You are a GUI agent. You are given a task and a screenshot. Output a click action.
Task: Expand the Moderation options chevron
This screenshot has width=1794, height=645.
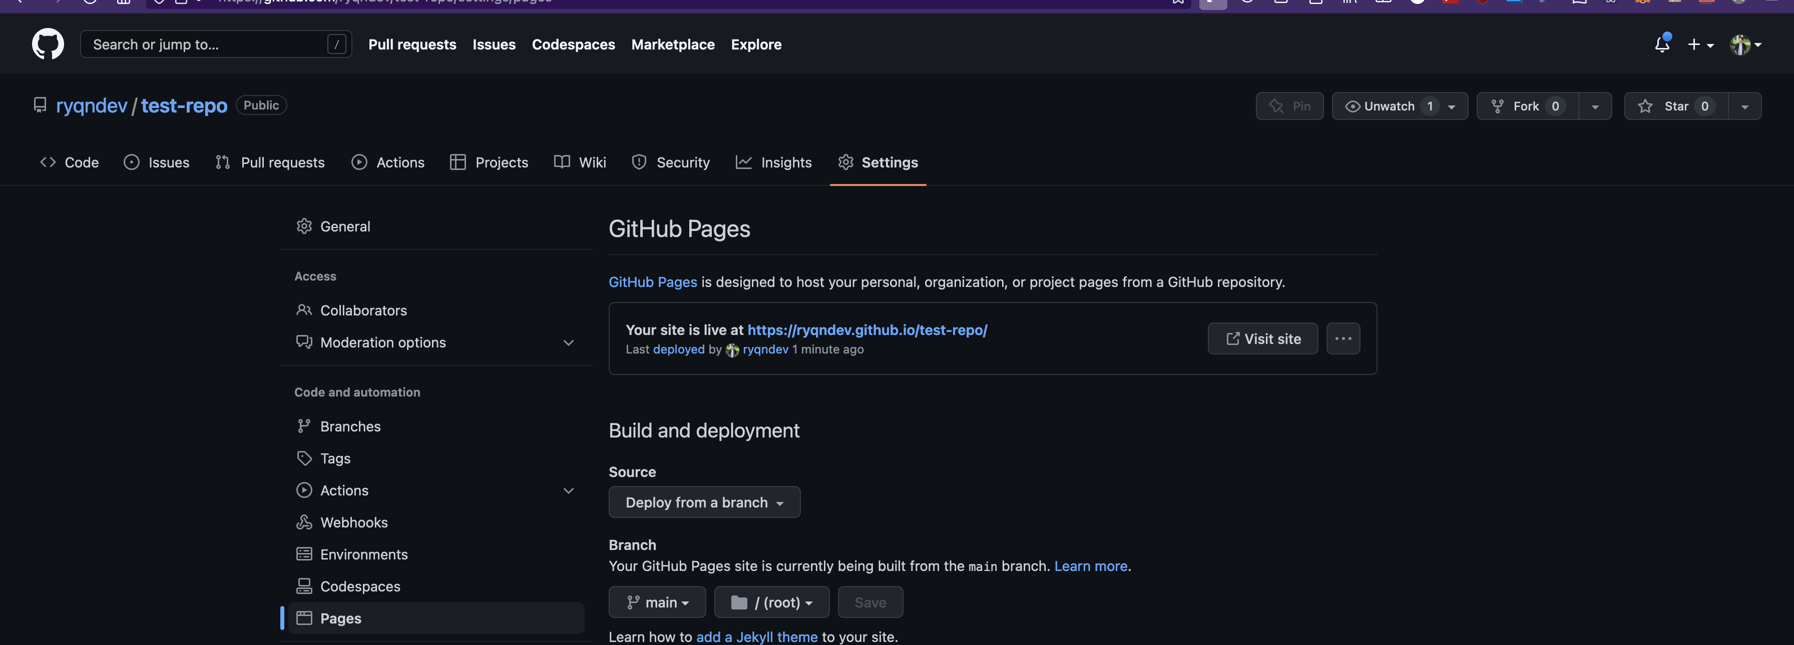coord(568,342)
